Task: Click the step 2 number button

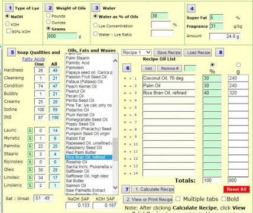Action: point(49,8)
